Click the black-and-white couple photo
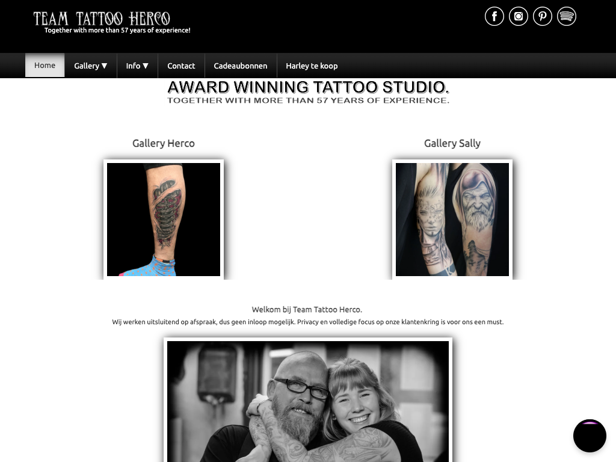Screen dimensions: 616x462 (x=308, y=400)
